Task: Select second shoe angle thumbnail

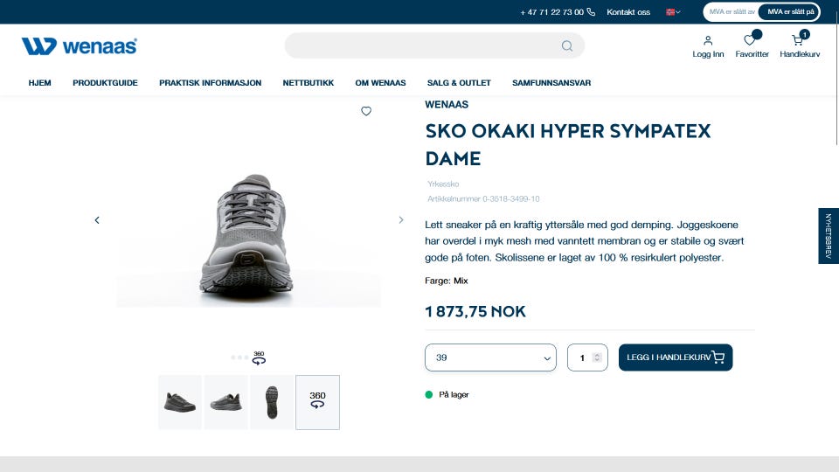Action: pyautogui.click(x=225, y=402)
